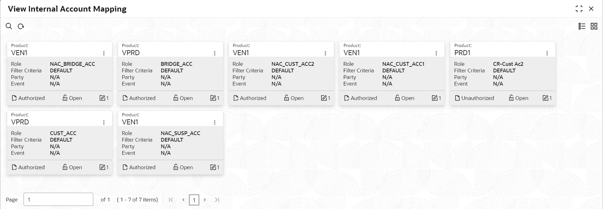Go to the previous page
Screen dimensions: 603x209
coord(183,200)
